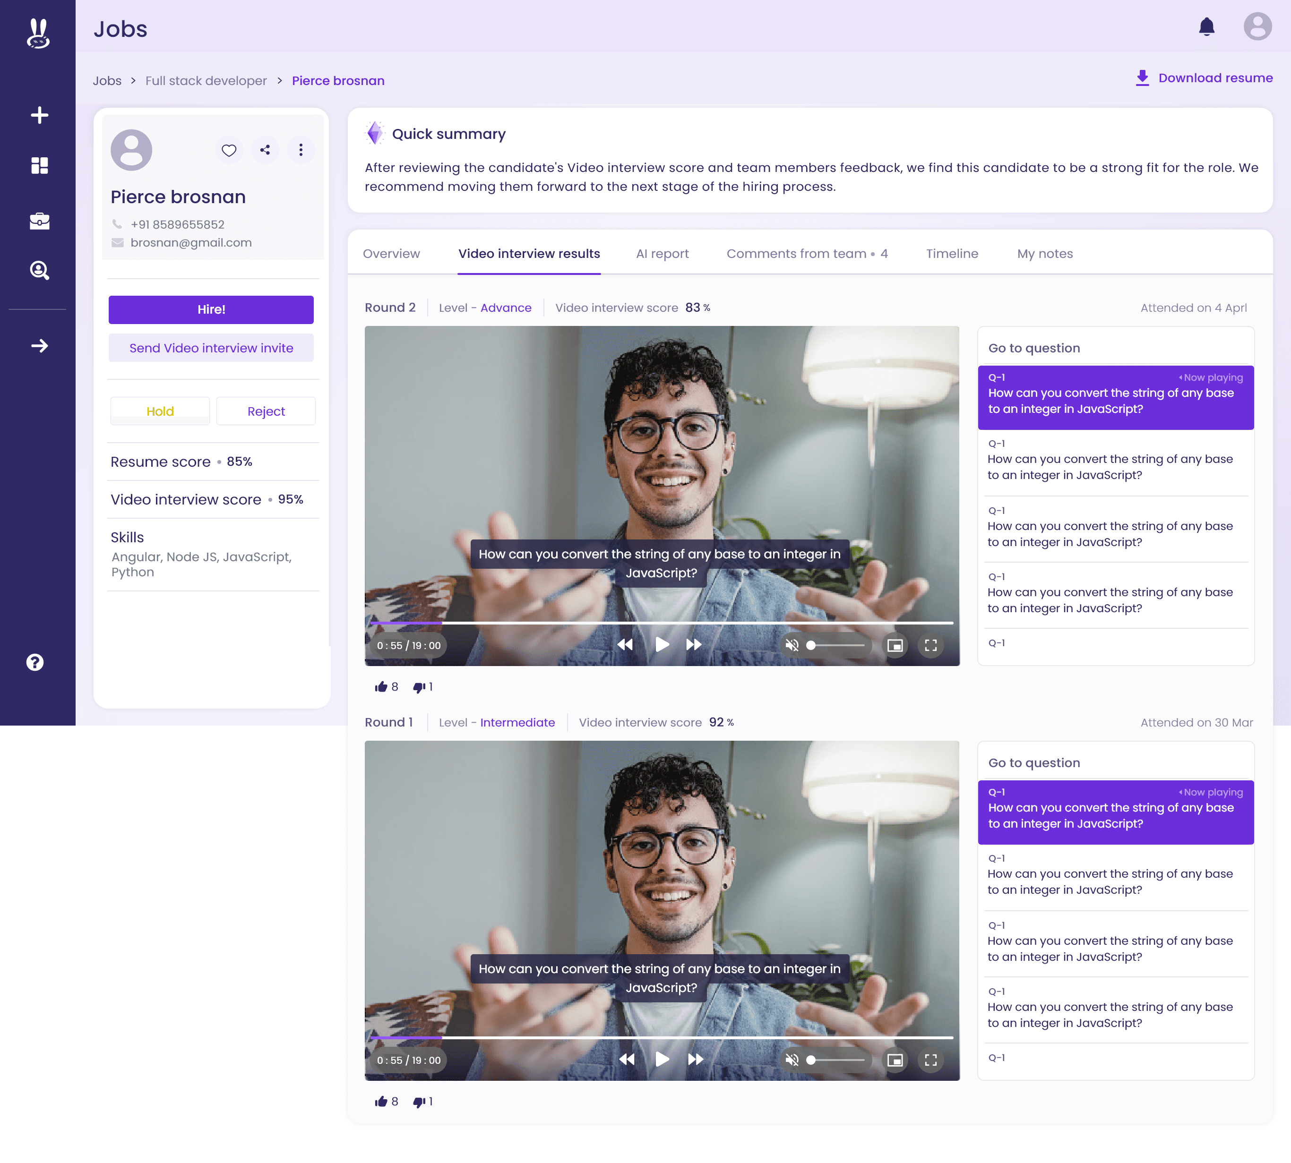Switch to the AI report tab

tap(662, 254)
